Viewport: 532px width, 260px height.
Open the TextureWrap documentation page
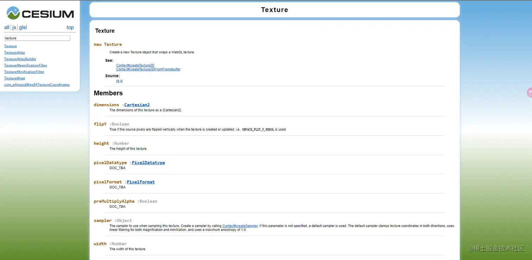click(x=14, y=78)
